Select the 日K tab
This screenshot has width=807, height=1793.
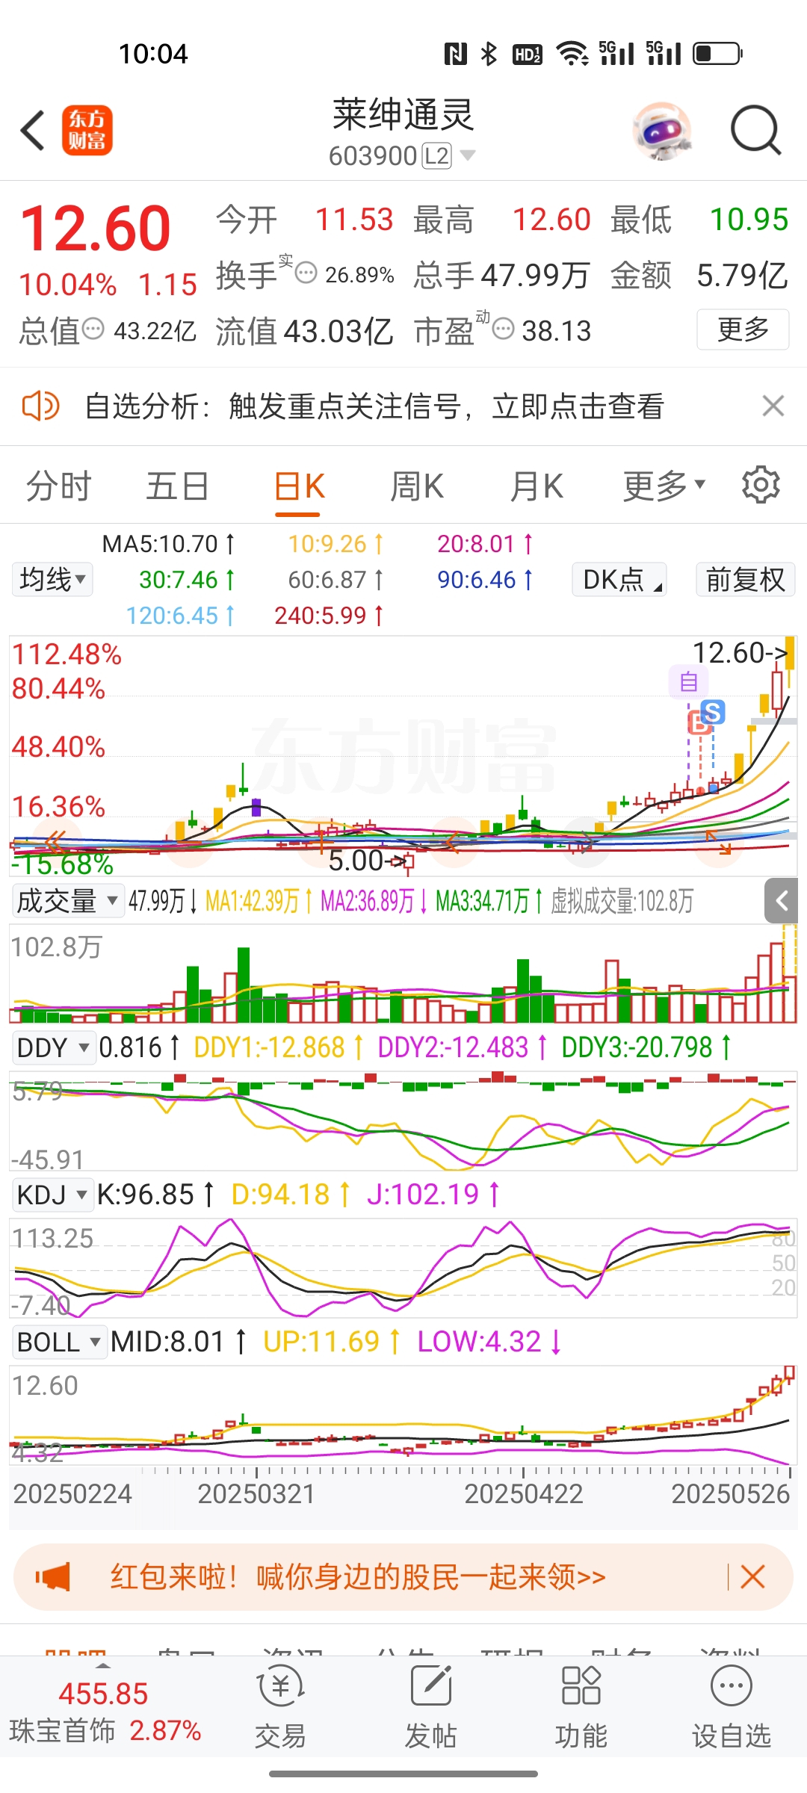[x=299, y=486]
